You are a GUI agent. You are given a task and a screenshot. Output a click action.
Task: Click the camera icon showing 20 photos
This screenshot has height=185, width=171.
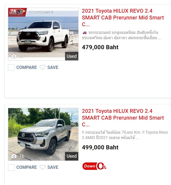click(x=14, y=56)
